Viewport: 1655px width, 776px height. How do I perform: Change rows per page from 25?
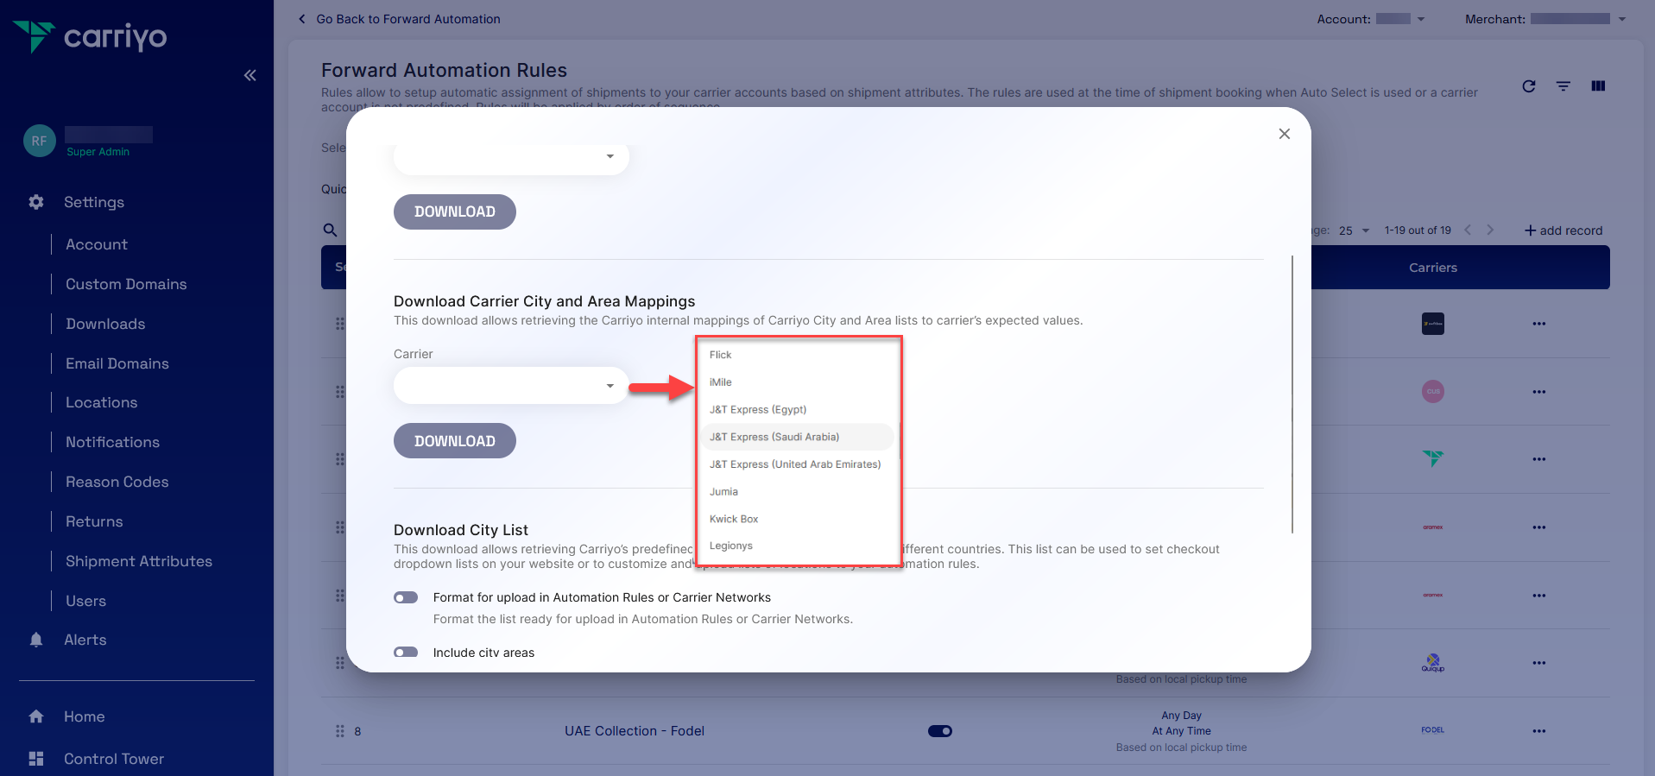[x=1355, y=230]
